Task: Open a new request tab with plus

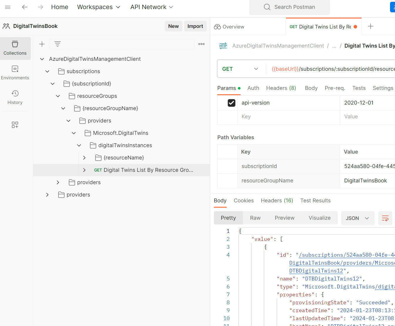Action: point(371,26)
